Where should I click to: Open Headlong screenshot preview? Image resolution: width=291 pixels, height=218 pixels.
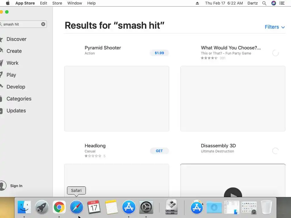tap(117, 180)
